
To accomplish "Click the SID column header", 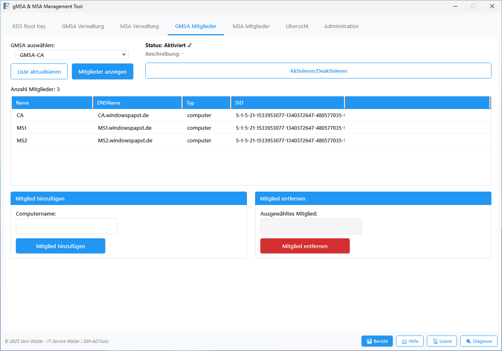I will point(287,103).
